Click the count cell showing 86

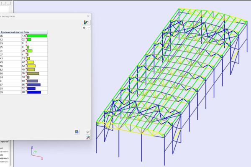click(24, 85)
